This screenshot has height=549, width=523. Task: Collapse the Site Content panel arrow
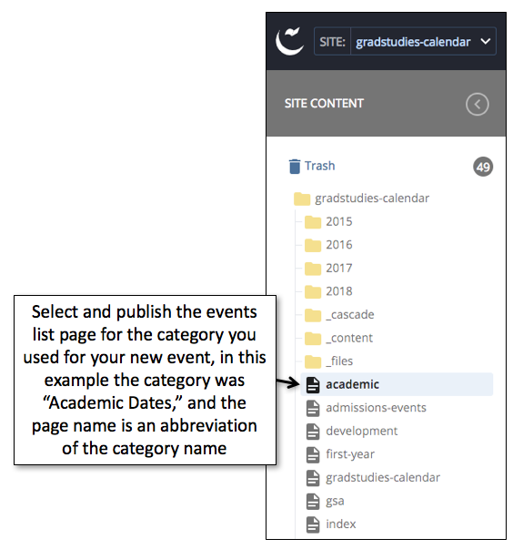[x=478, y=104]
